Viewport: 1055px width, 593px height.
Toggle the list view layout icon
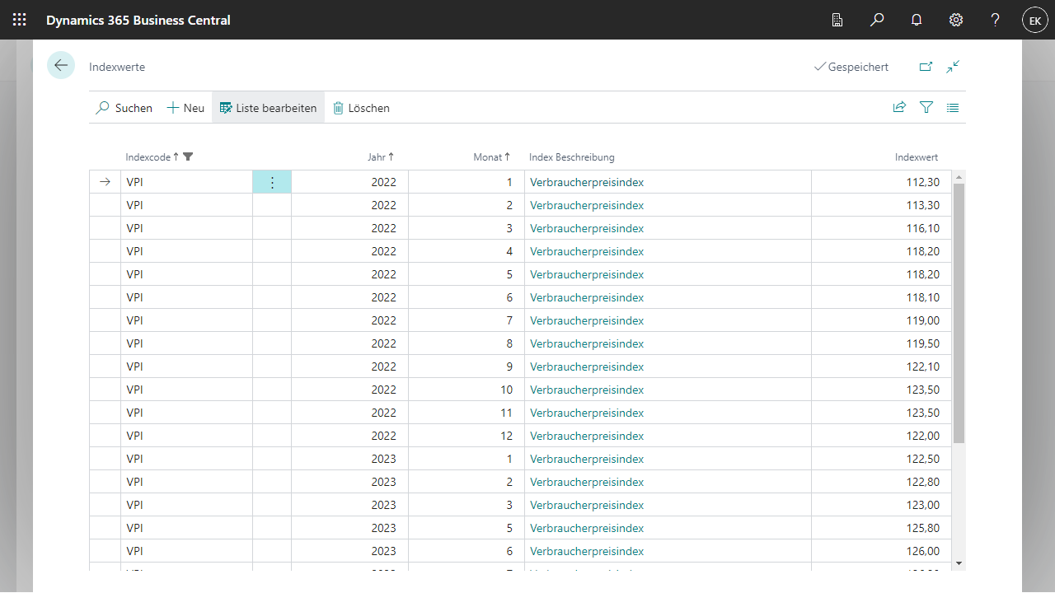[x=953, y=107]
